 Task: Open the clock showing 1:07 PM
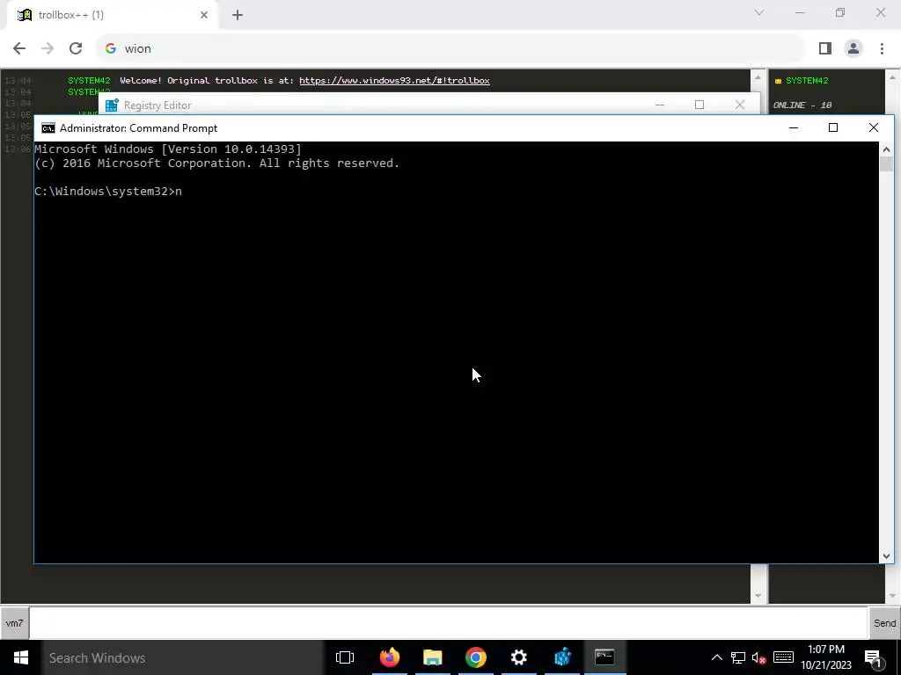826,657
